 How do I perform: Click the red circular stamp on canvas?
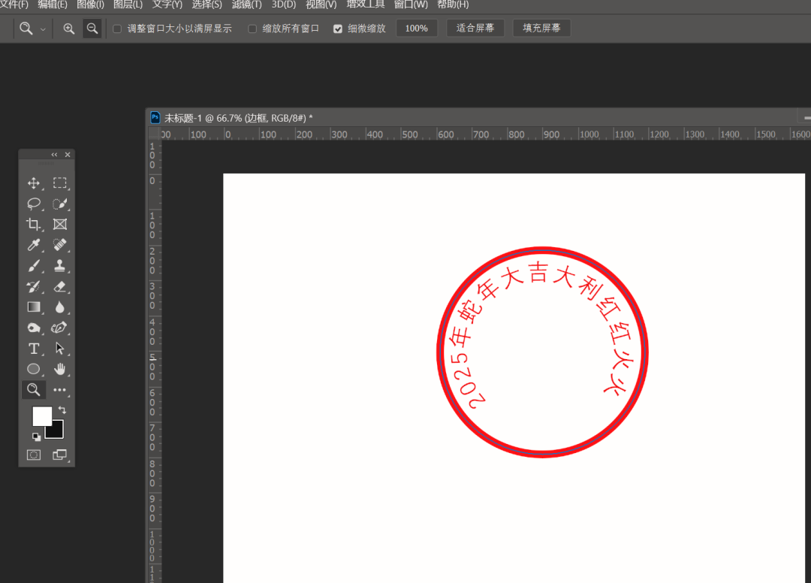pos(543,352)
